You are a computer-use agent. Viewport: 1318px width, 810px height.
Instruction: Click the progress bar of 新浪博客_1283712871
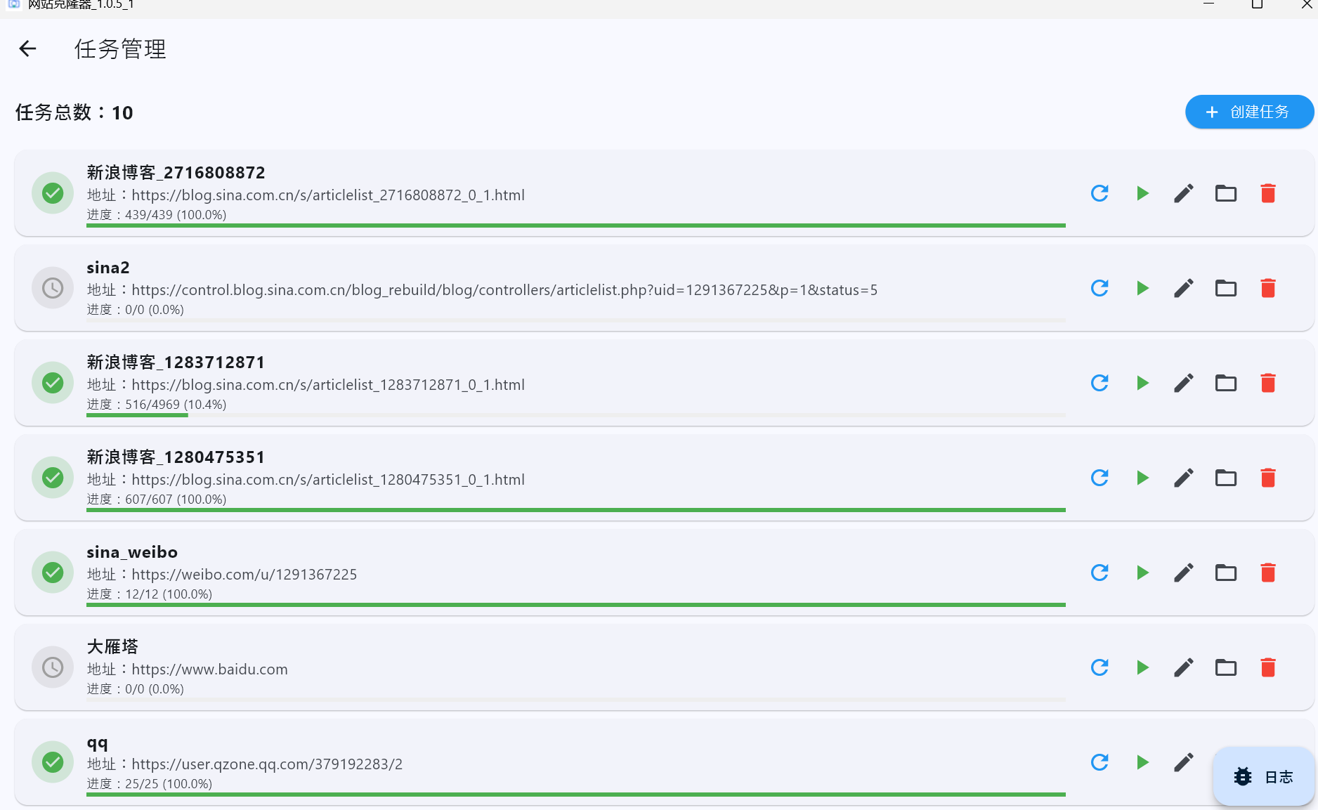(575, 415)
